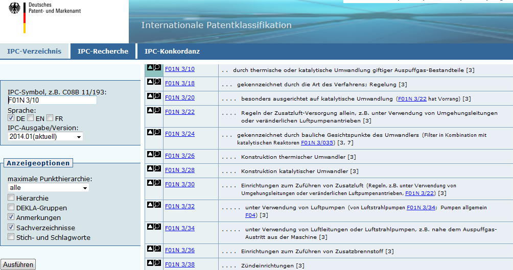Open the IPC-Ausgabe/Version dropdown
513x270 pixels.
point(45,137)
